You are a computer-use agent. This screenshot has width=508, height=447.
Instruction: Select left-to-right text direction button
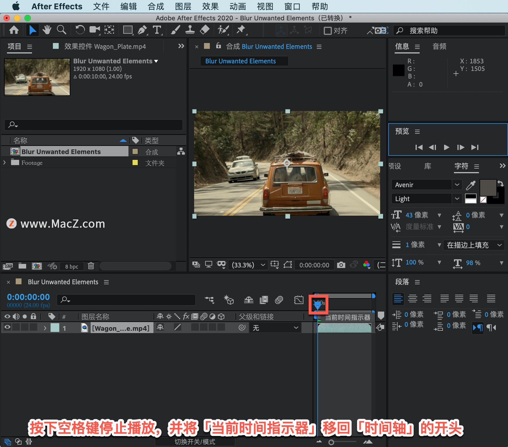(x=478, y=328)
